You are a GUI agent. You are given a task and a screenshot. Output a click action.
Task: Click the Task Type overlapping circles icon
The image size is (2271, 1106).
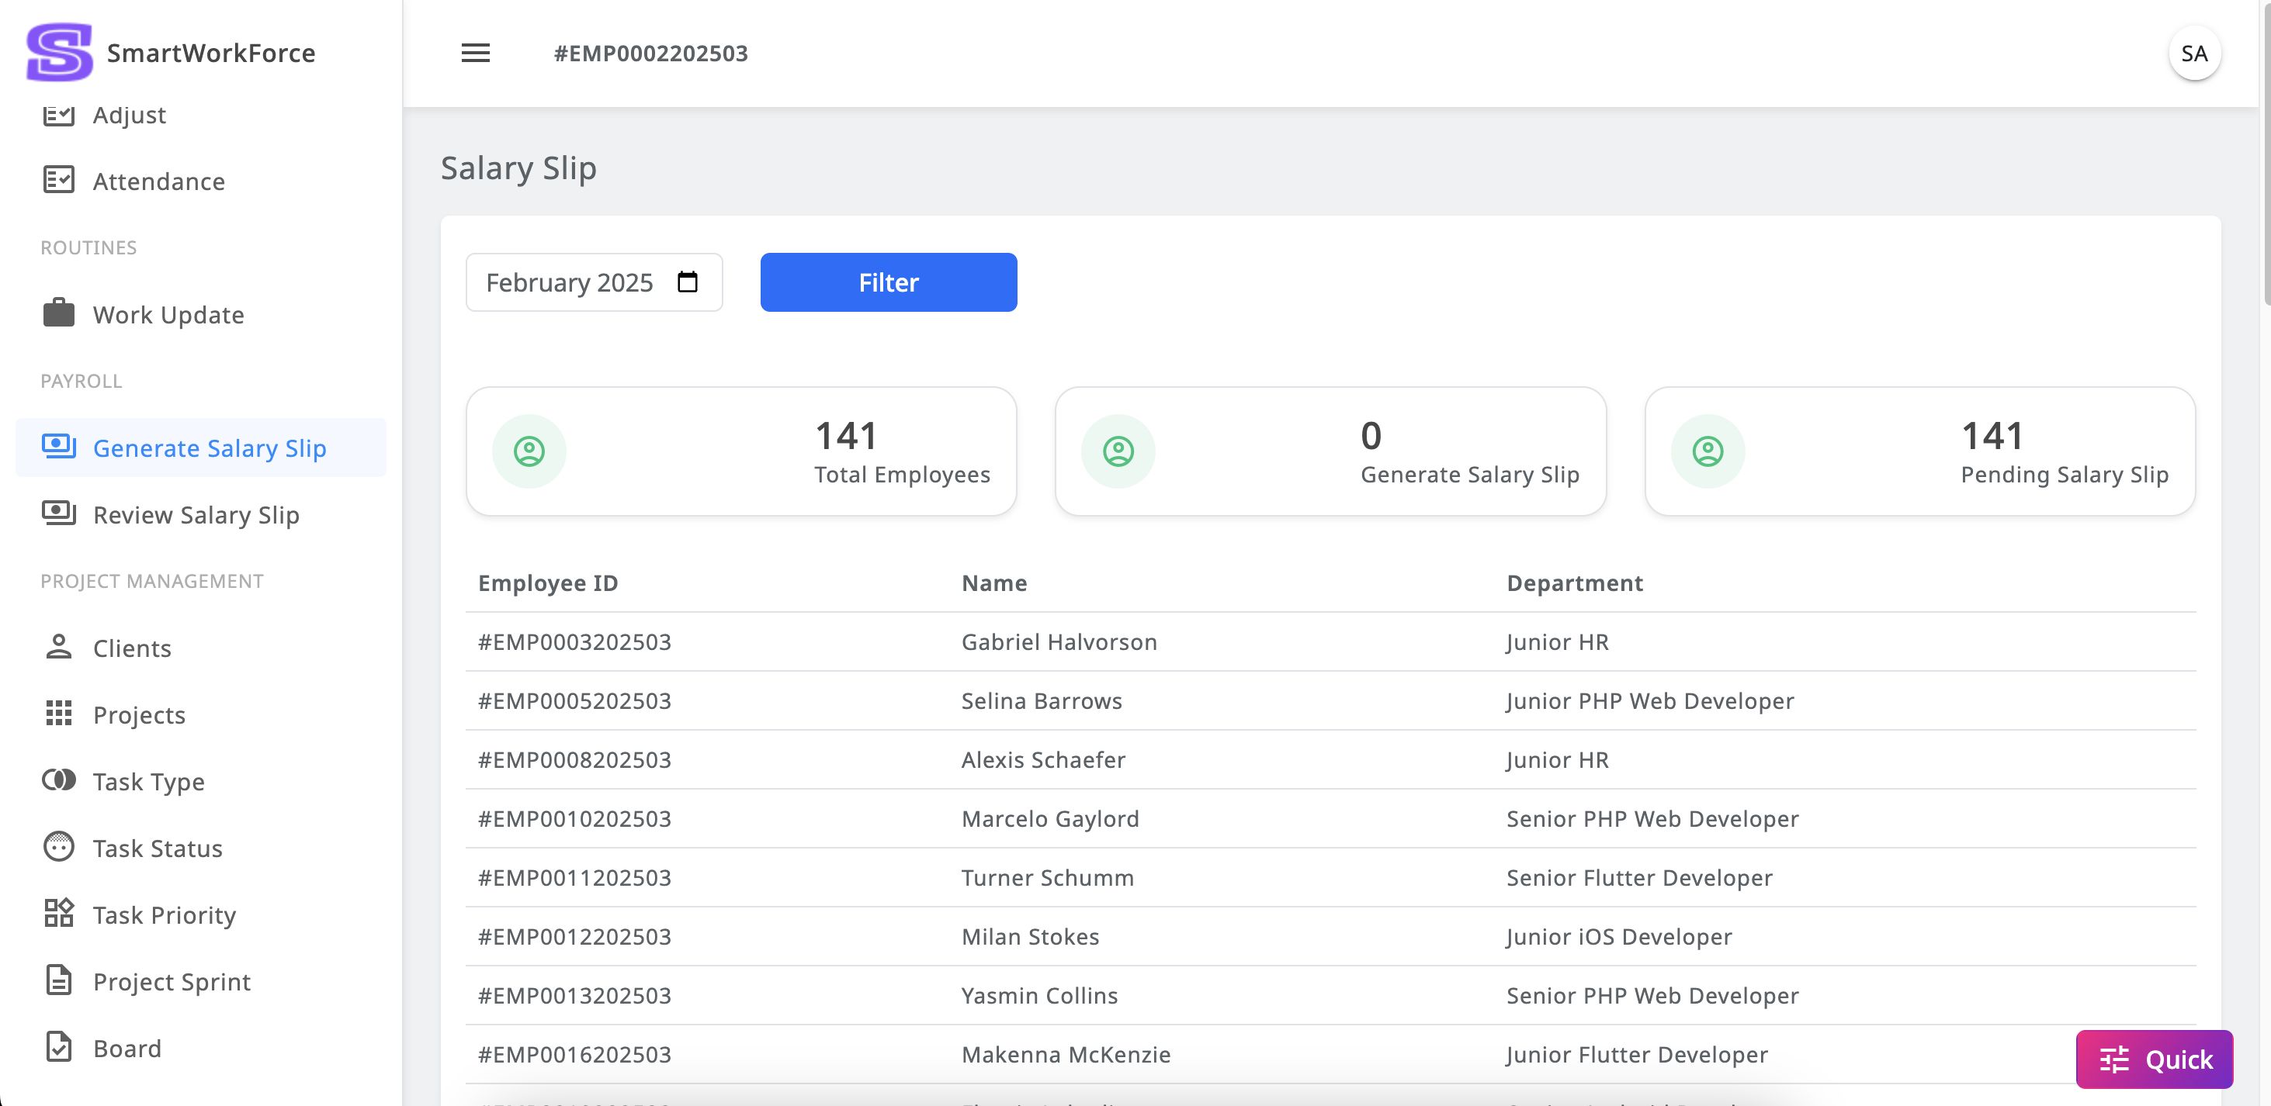coord(58,781)
